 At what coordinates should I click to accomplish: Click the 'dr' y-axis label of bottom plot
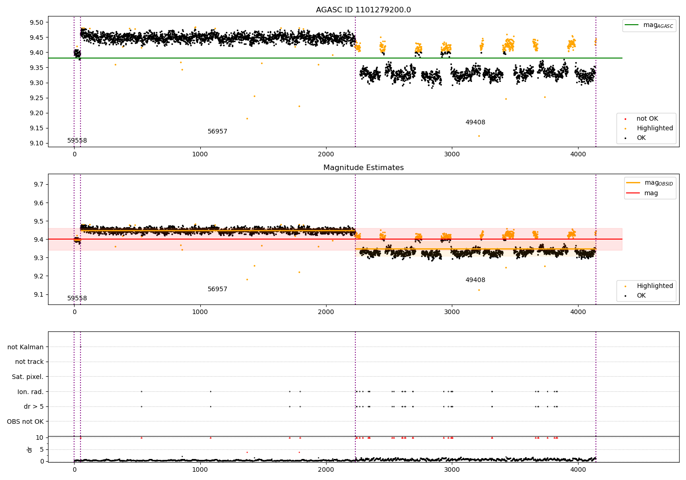(x=30, y=449)
